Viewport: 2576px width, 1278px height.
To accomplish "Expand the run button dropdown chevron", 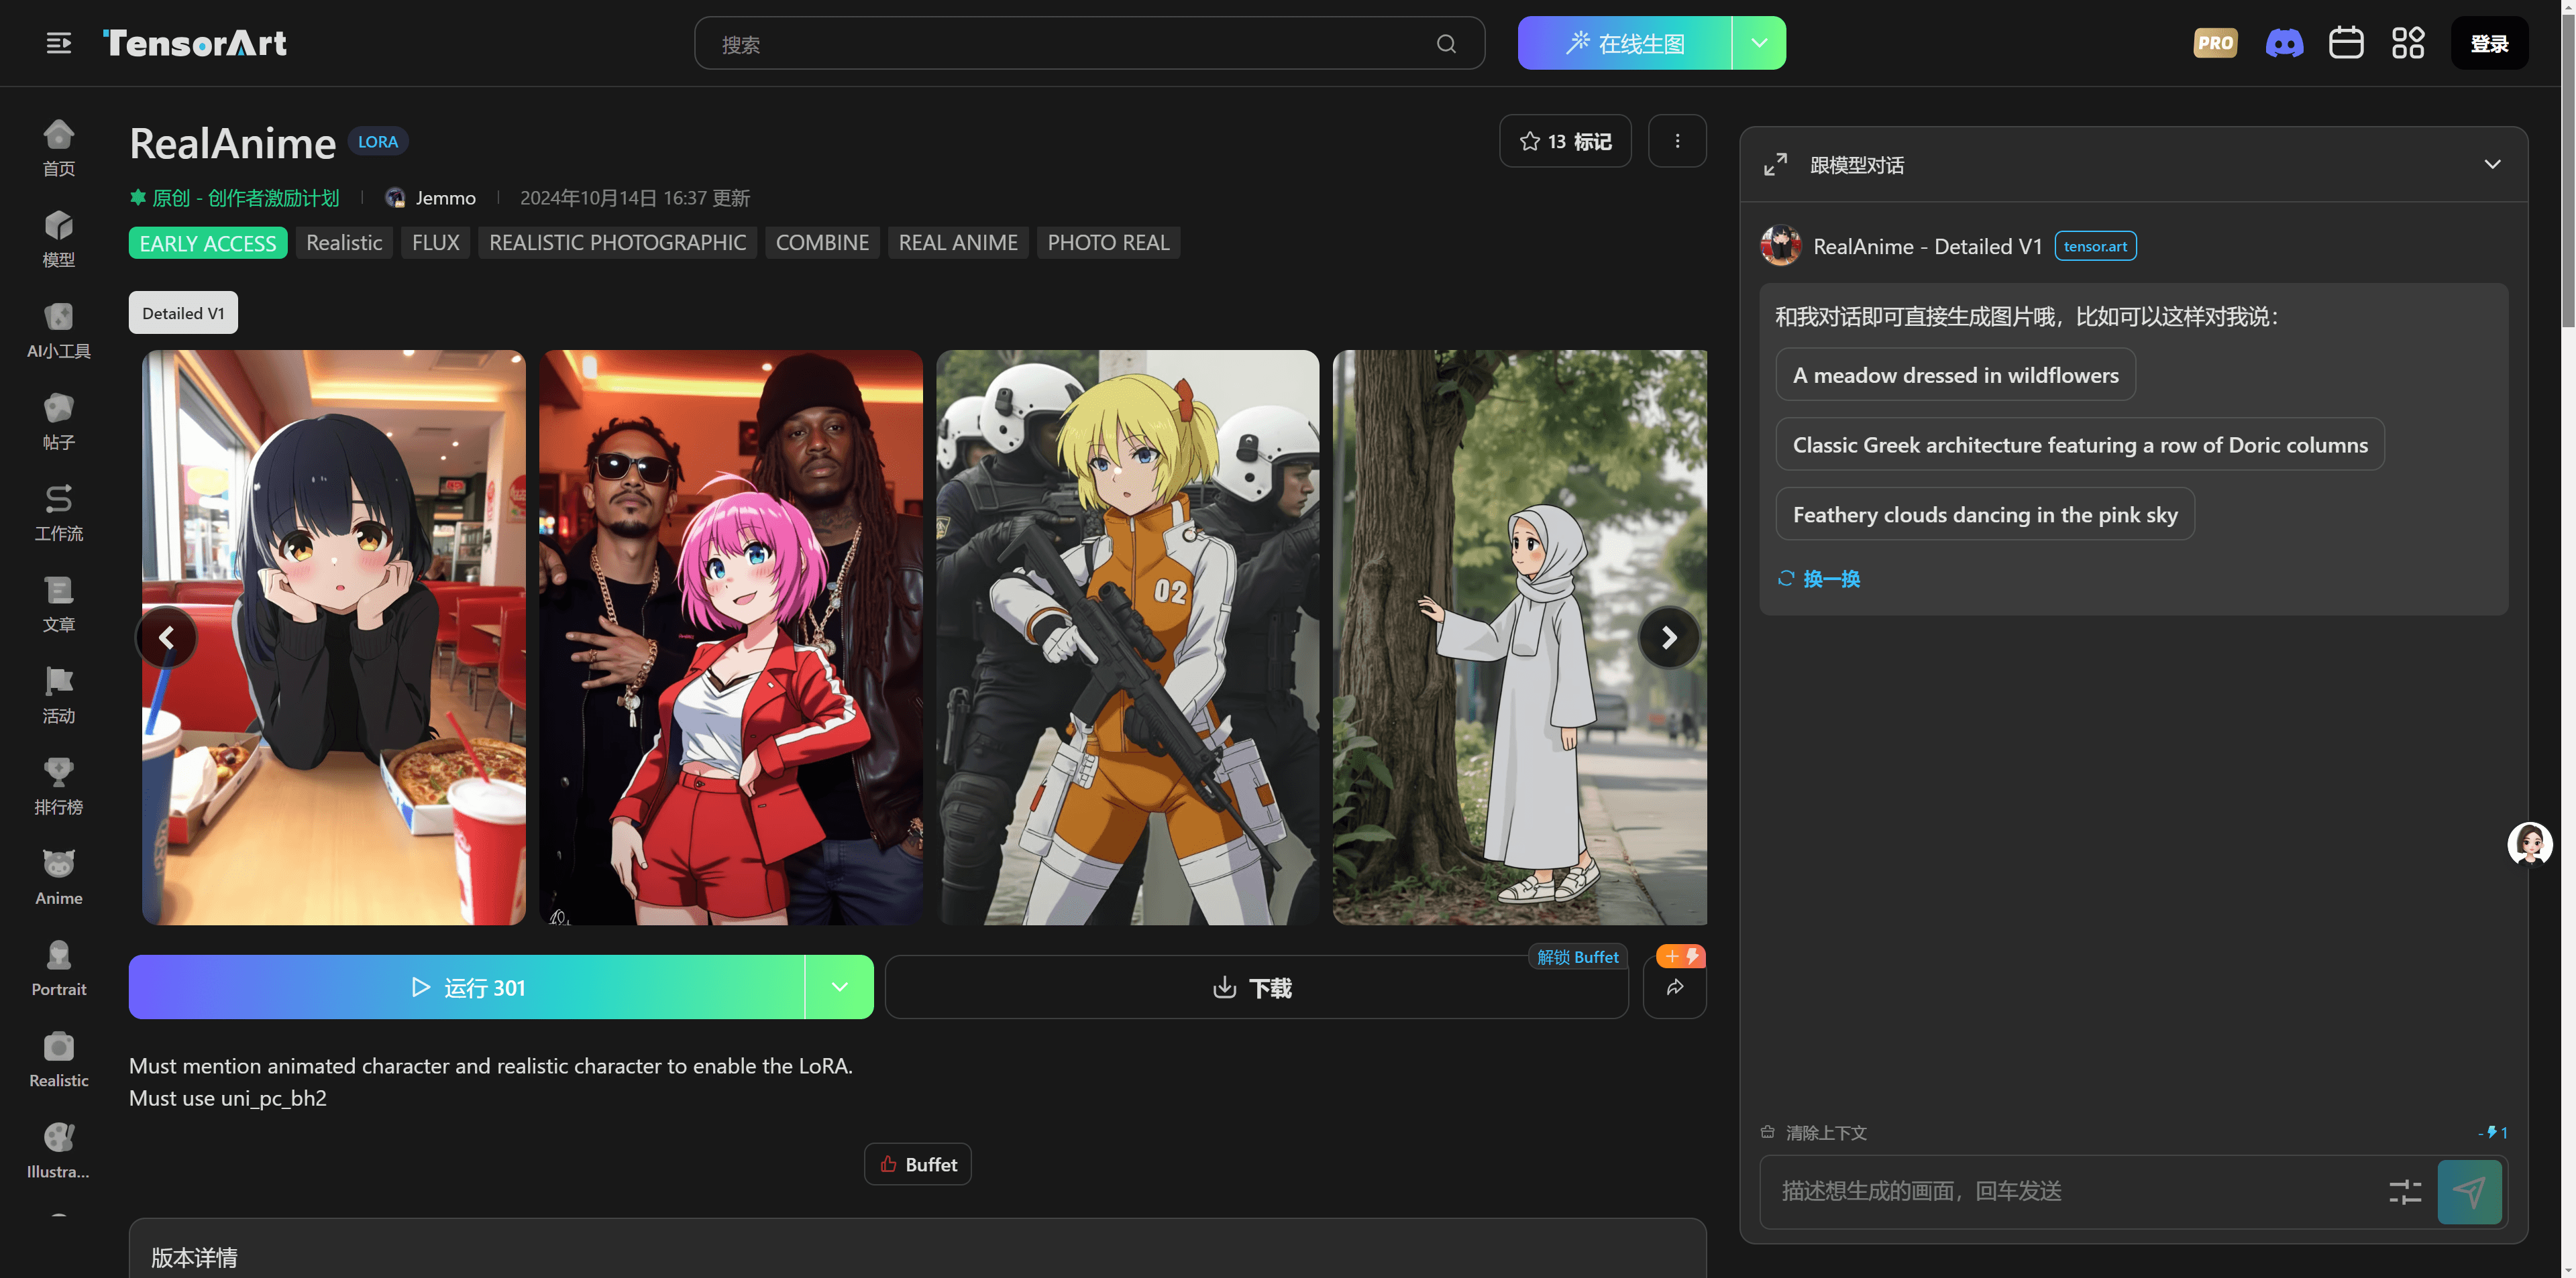I will 840,987.
